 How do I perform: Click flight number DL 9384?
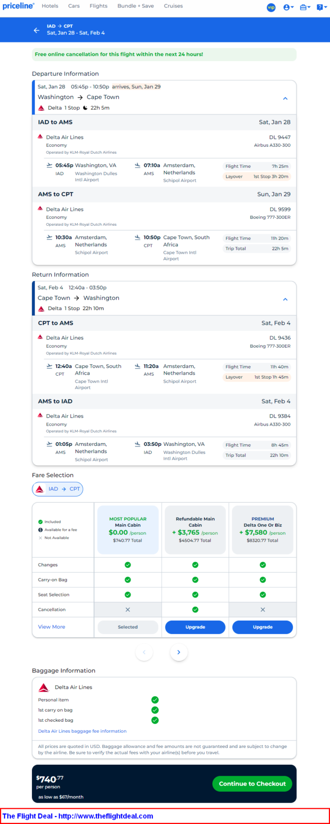pos(280,416)
